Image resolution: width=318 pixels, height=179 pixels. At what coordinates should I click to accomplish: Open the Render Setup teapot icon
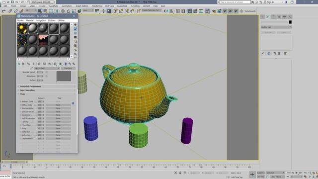tap(214, 11)
